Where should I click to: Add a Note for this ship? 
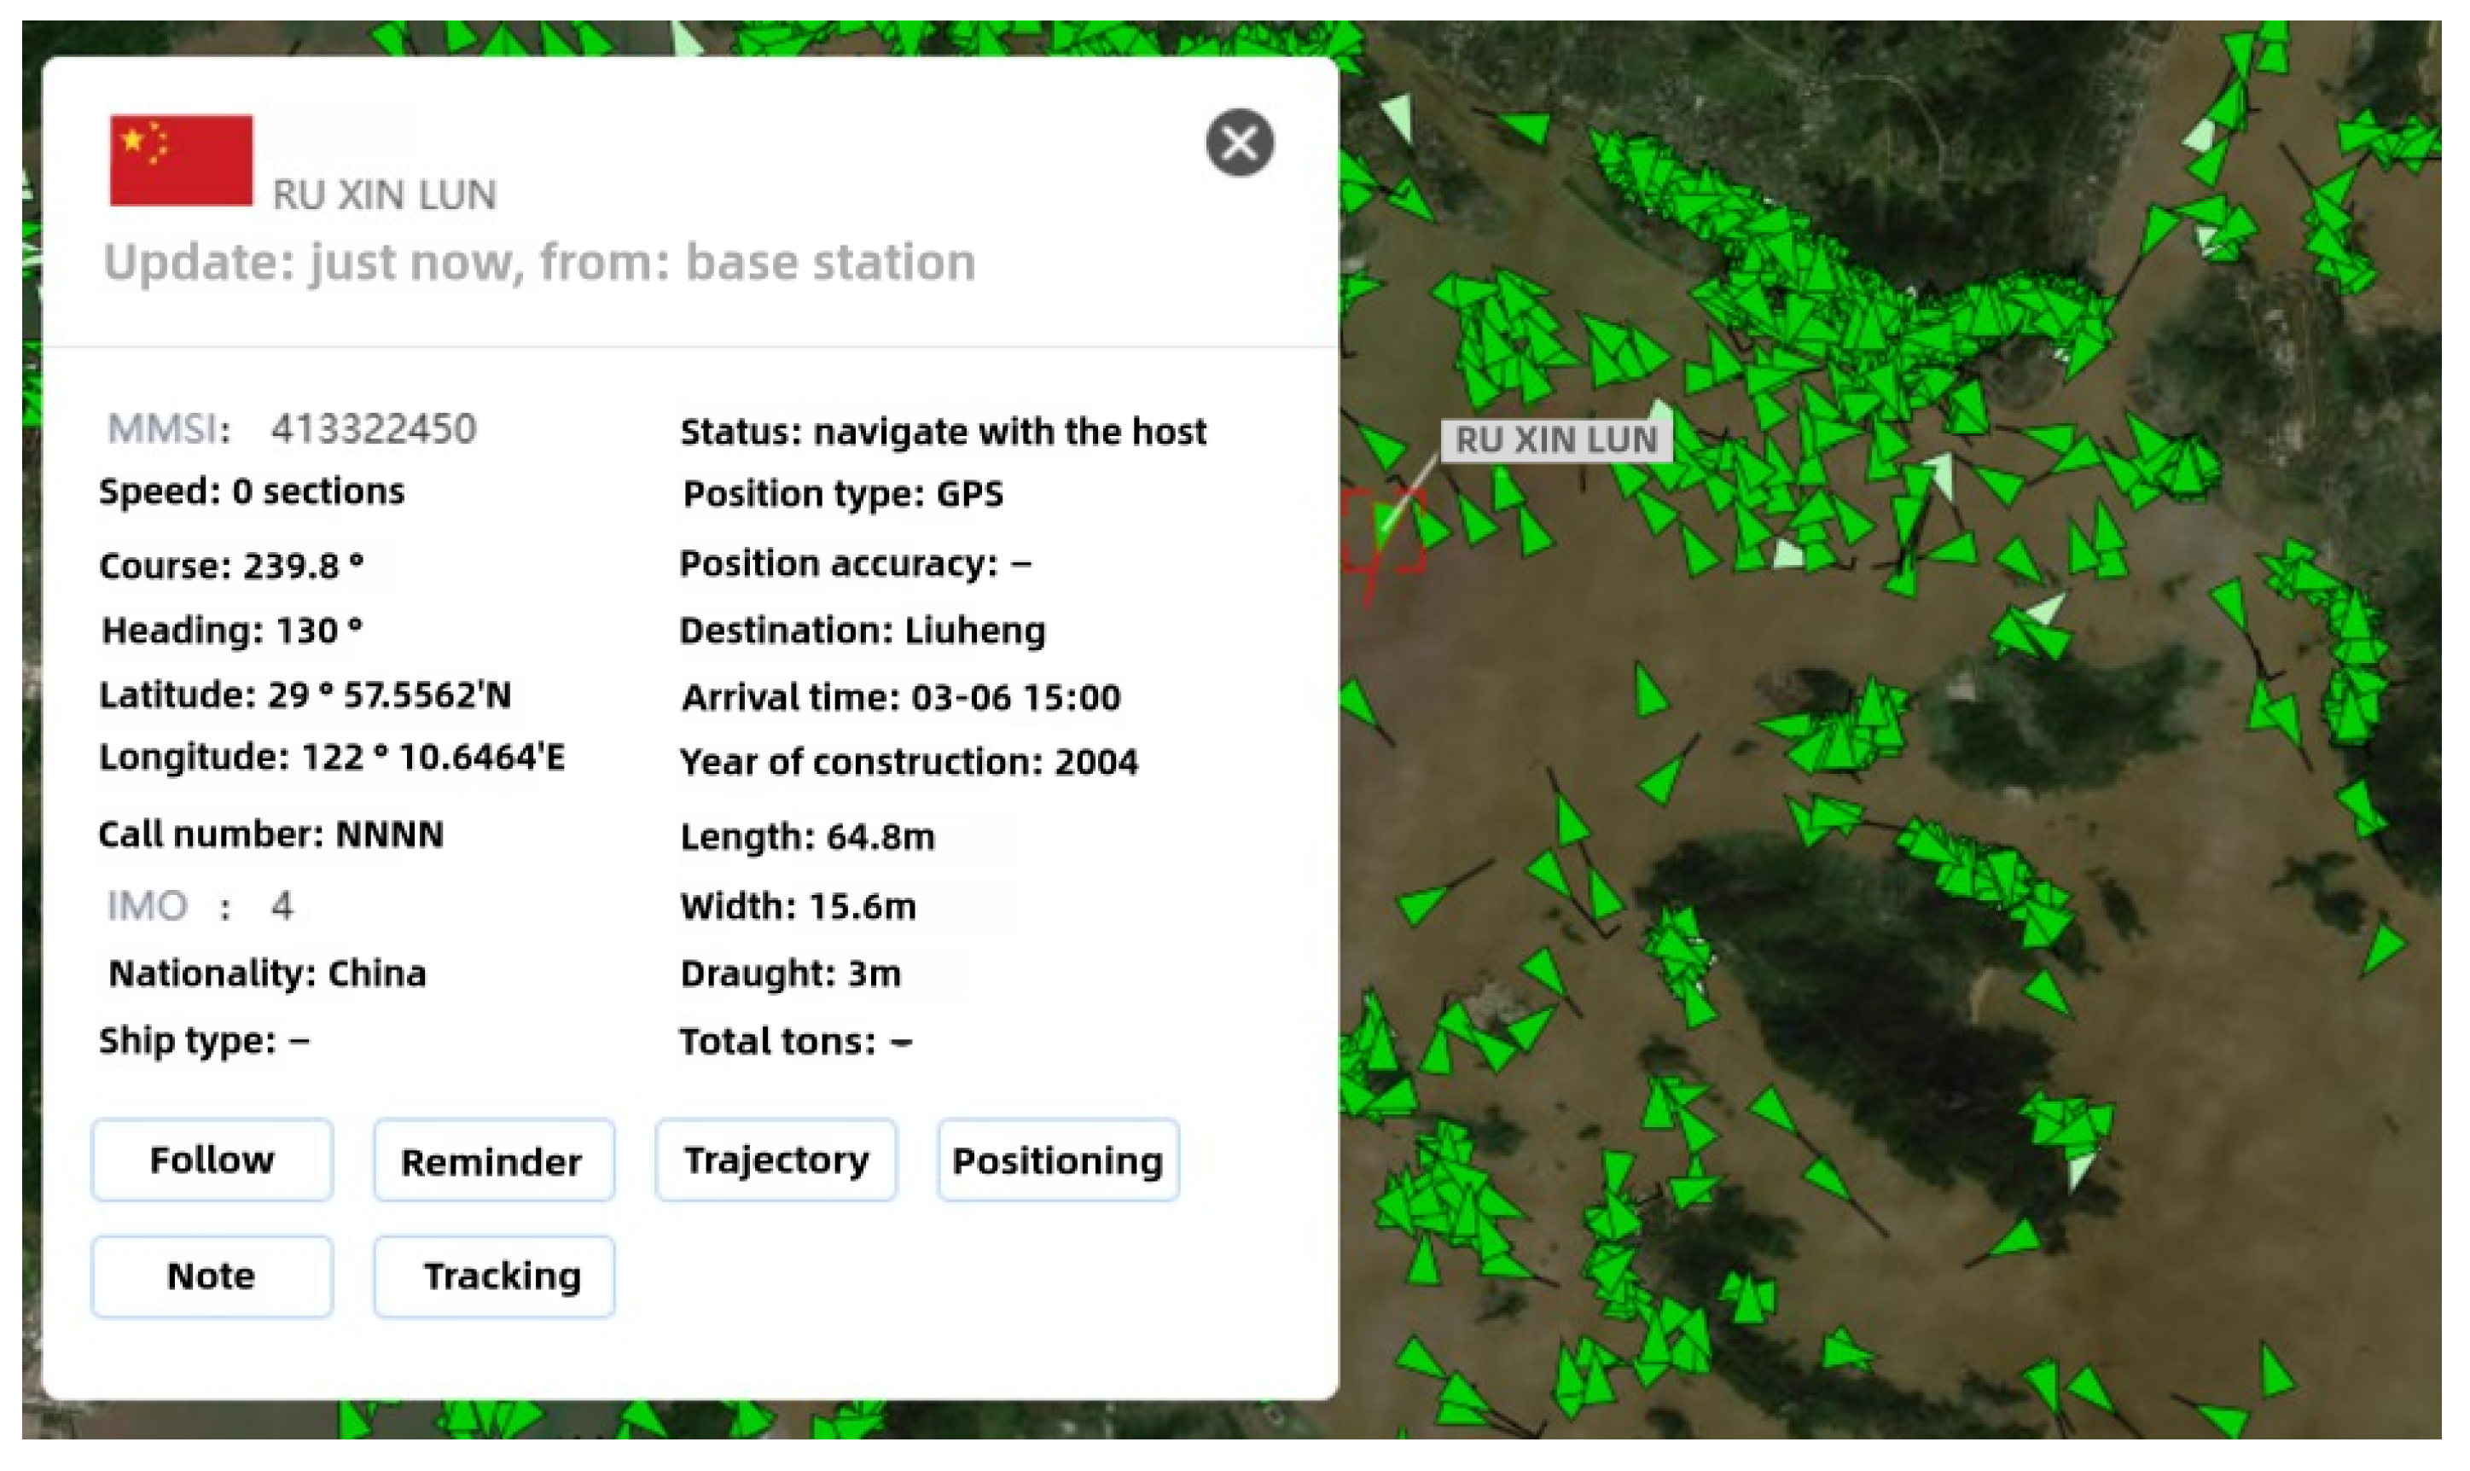212,1276
